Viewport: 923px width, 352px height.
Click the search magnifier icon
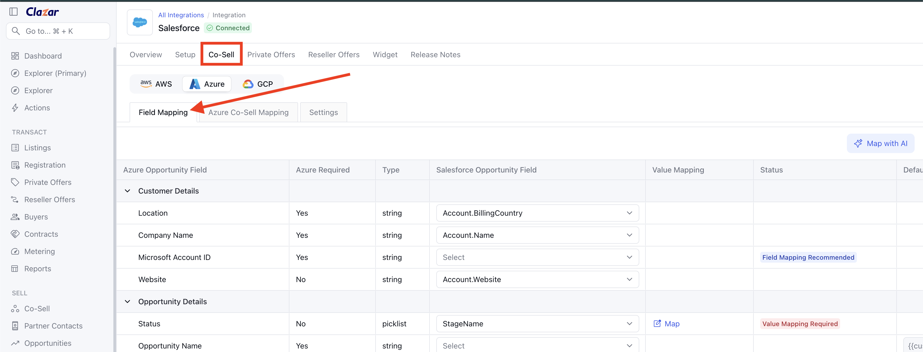point(16,31)
